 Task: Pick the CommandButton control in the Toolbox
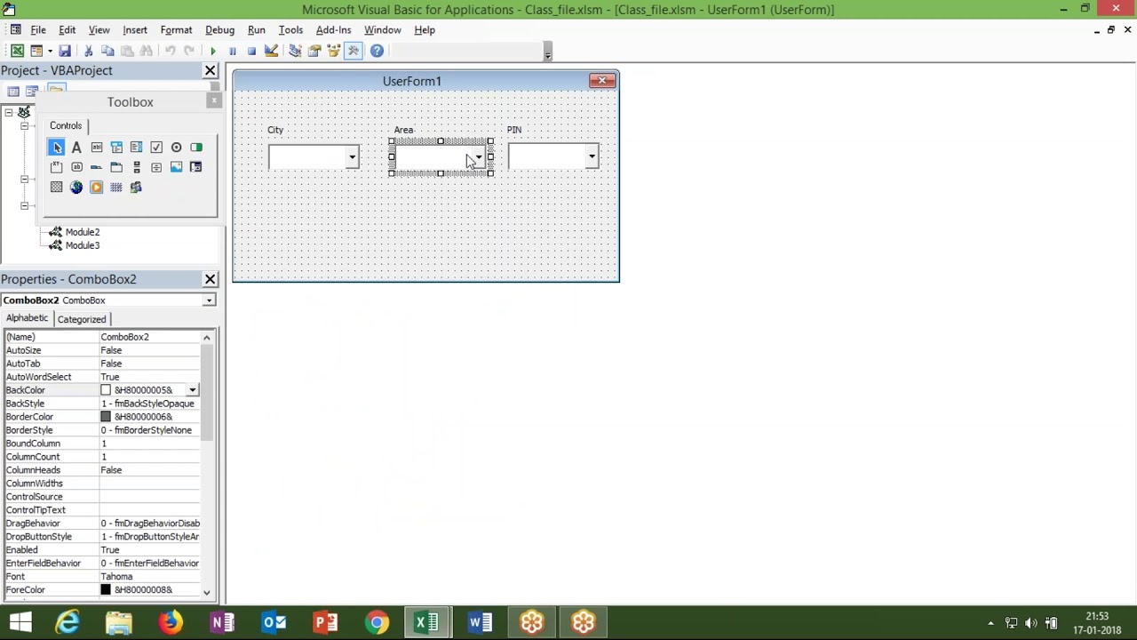click(x=76, y=167)
